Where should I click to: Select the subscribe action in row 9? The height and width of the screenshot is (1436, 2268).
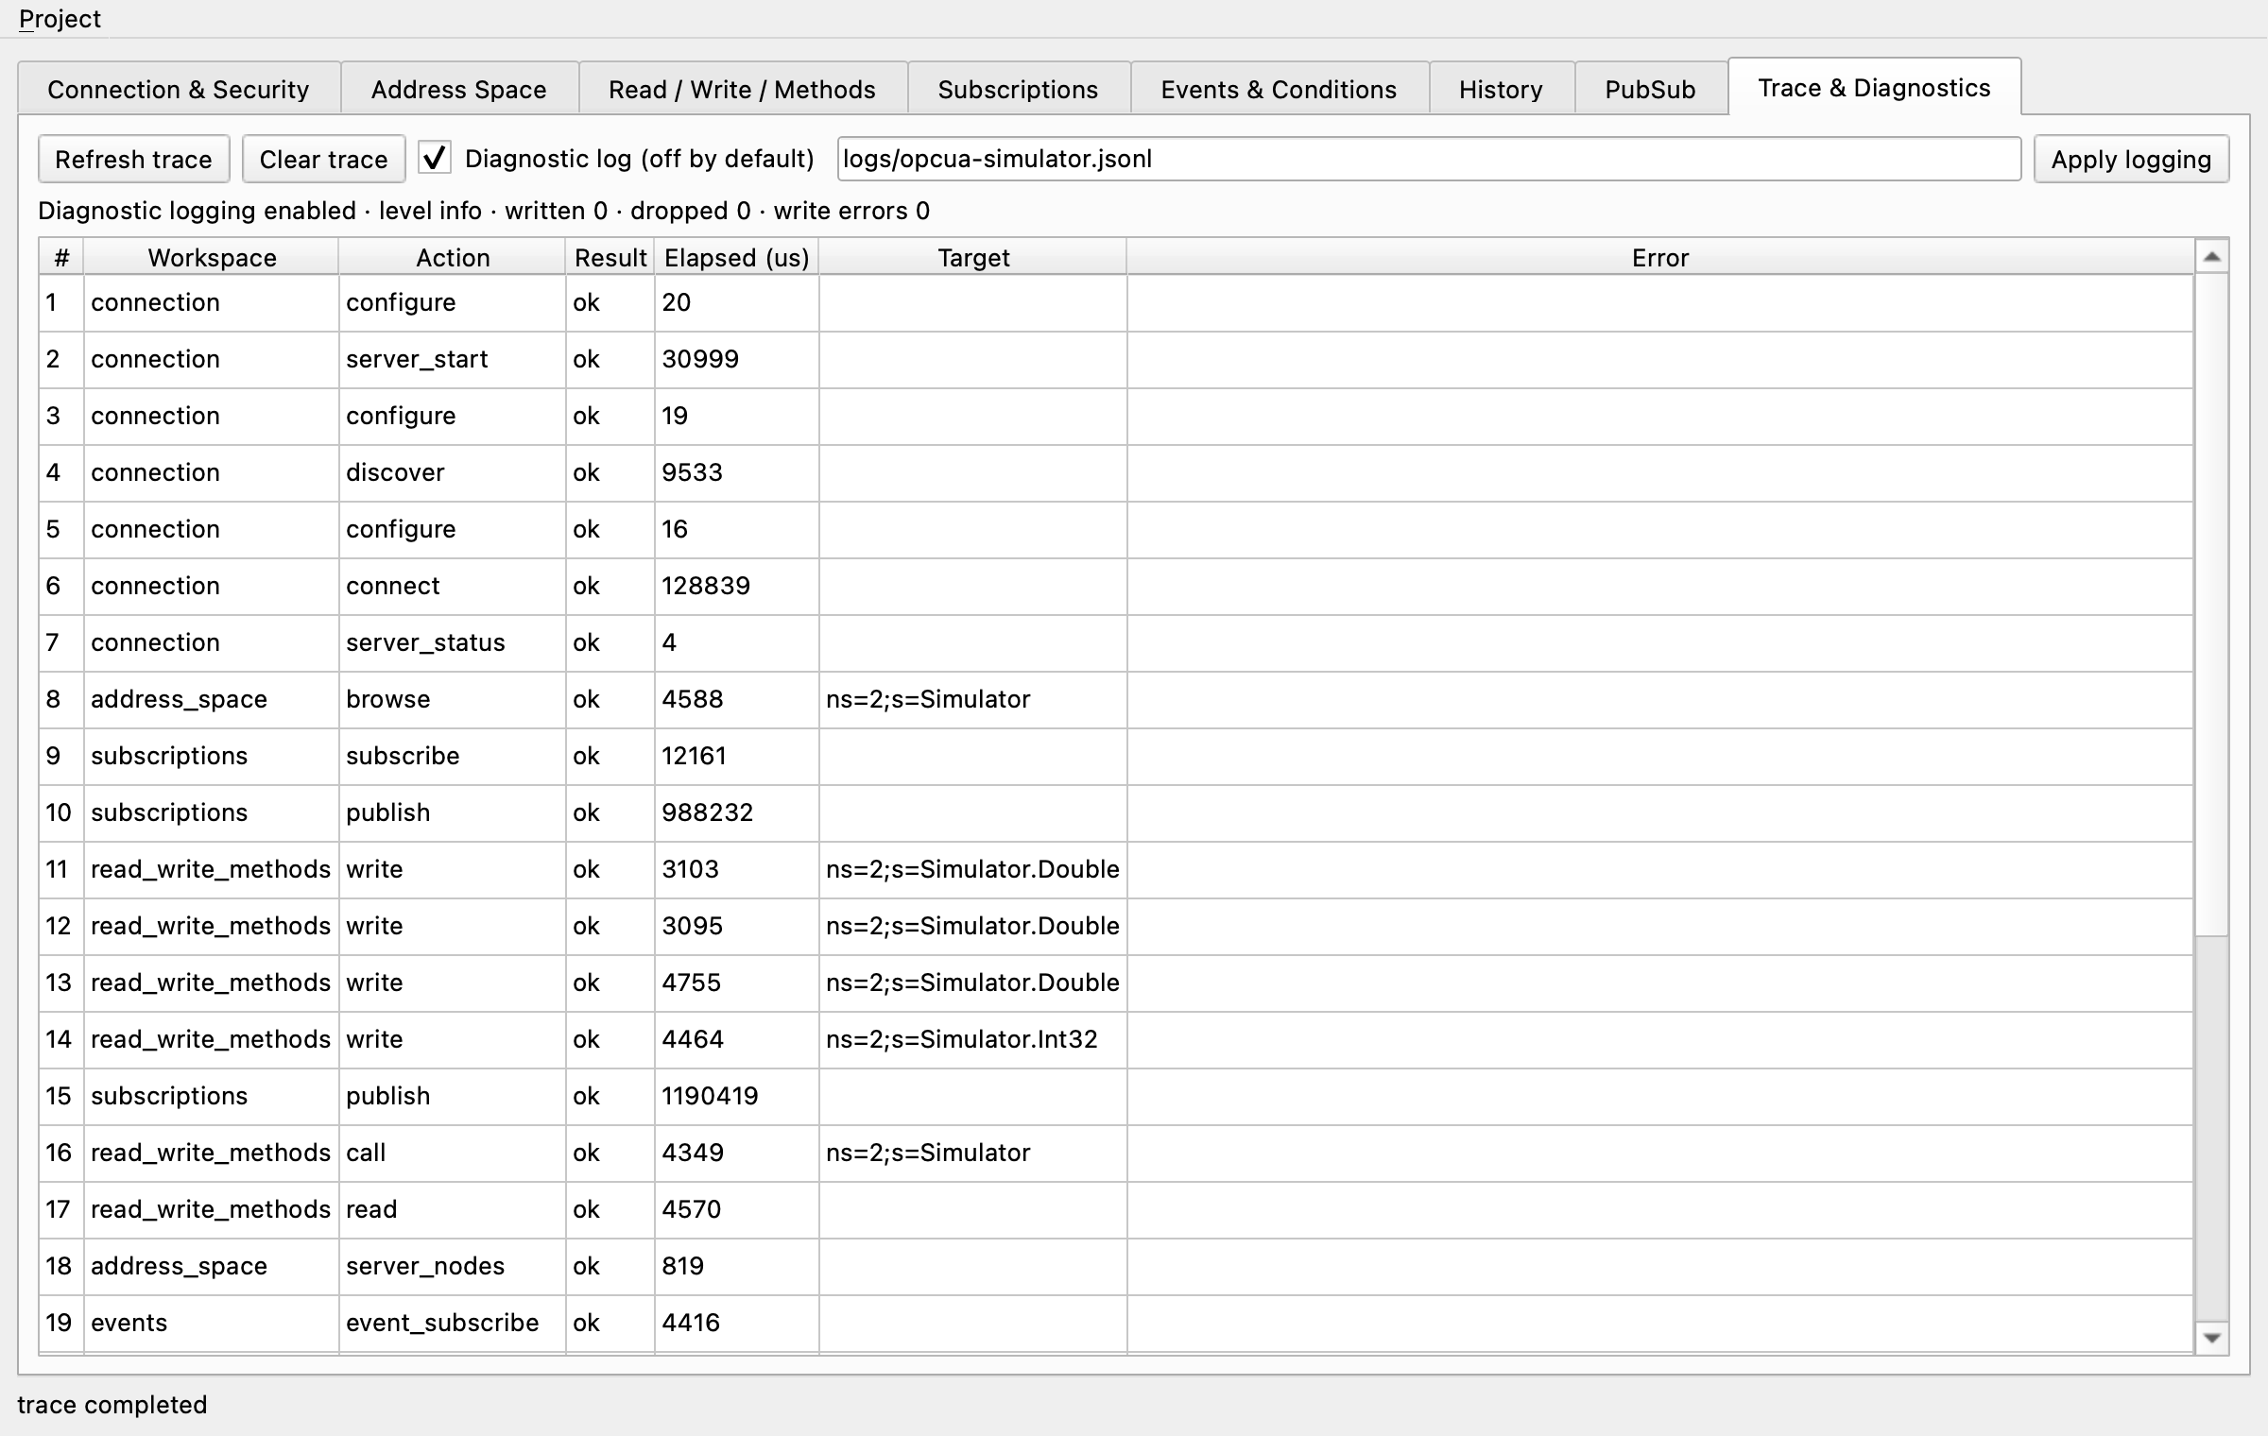(453, 757)
